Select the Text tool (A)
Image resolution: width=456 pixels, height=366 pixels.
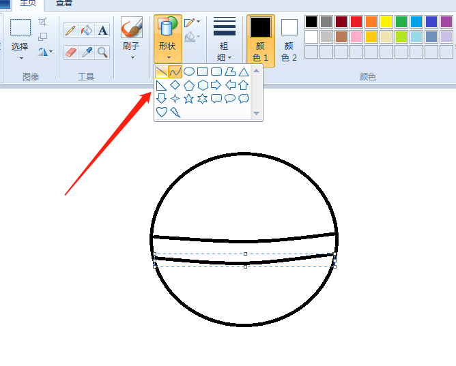(102, 30)
